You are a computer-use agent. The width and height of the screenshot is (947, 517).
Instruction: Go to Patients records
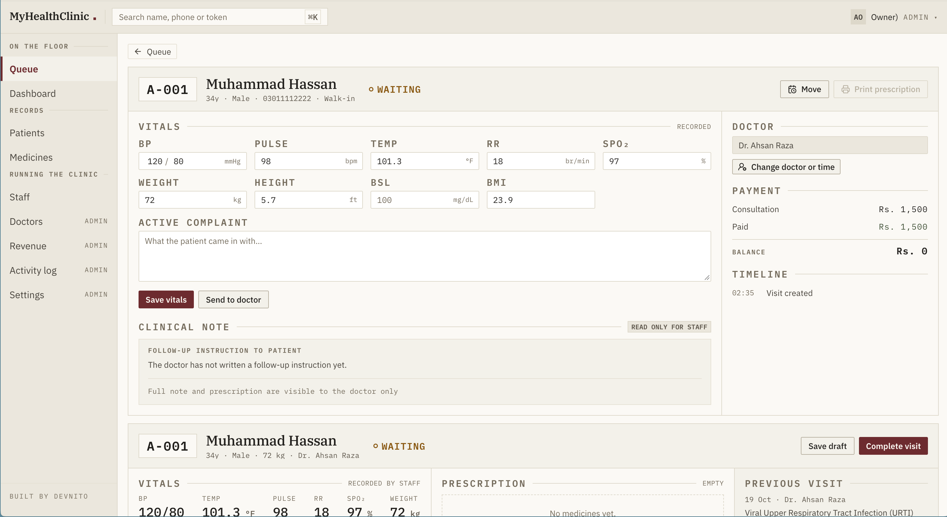59,133
